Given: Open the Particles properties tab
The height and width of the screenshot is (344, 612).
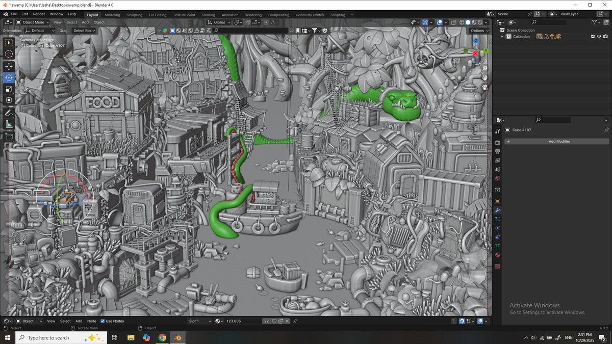Looking at the screenshot, I should 498,219.
